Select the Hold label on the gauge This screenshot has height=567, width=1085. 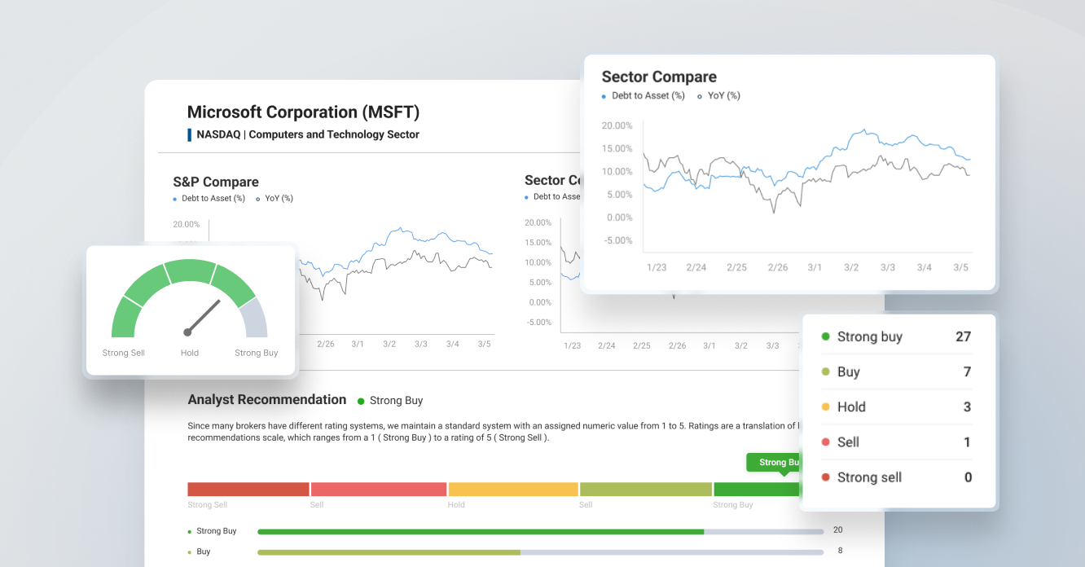click(190, 353)
